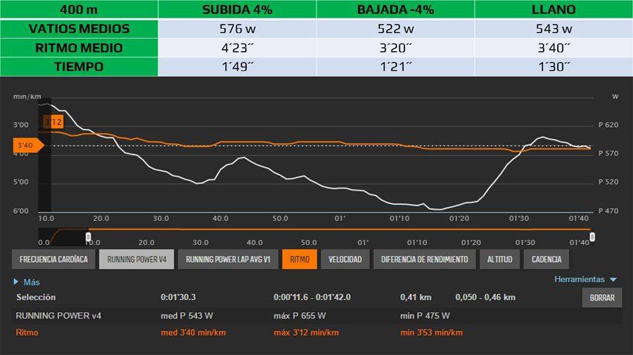The height and width of the screenshot is (355, 633).
Task: Open the Herramientas dropdown menu
Action: point(584,279)
